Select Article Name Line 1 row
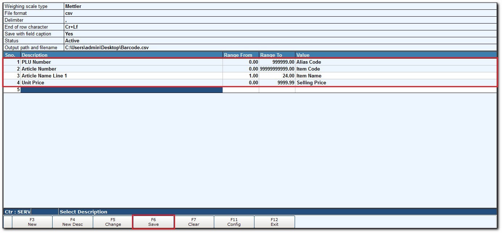Viewport: 502px width, 233px height. (x=250, y=76)
